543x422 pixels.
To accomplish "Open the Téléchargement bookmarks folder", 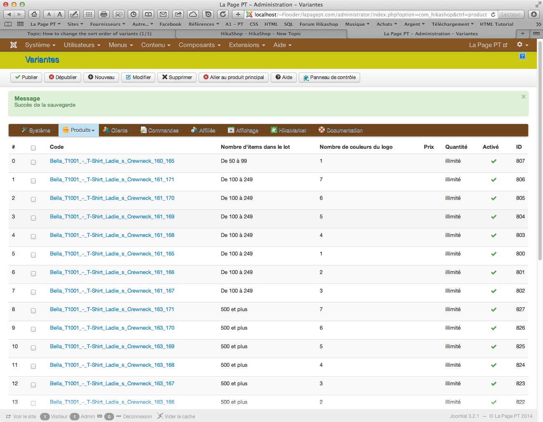I will pos(452,24).
